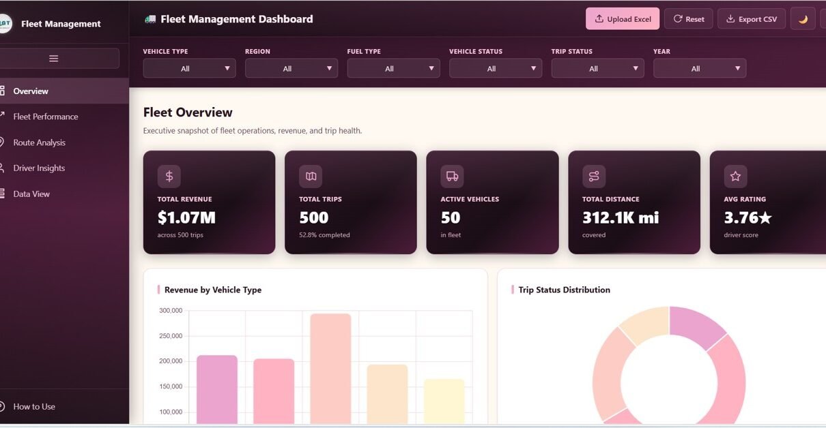Click the help icon beside How to Use
826x428 pixels.
(x=3, y=406)
